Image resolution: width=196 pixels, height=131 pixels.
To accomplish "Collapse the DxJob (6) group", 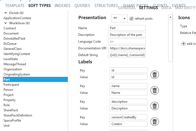I will point(6,13).
